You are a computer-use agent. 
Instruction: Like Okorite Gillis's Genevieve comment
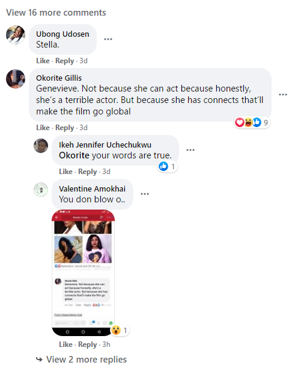pos(43,128)
